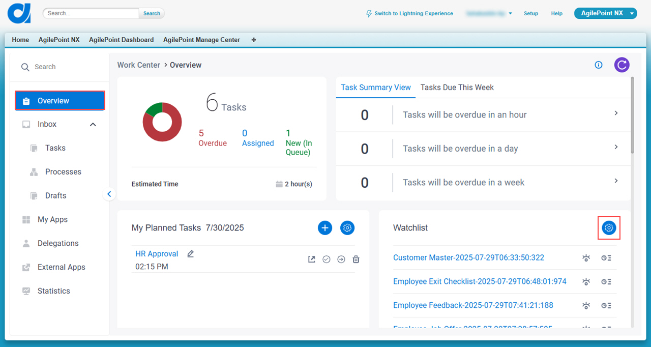Viewport: 651px width, 347px height.
Task: Click the green segment of donut chart
Action: click(154, 108)
